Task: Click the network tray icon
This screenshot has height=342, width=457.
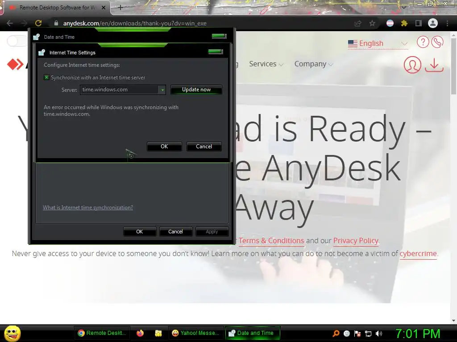Action: 368,334
